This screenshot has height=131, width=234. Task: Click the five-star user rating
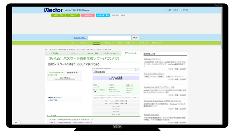pyautogui.click(x=72, y=73)
